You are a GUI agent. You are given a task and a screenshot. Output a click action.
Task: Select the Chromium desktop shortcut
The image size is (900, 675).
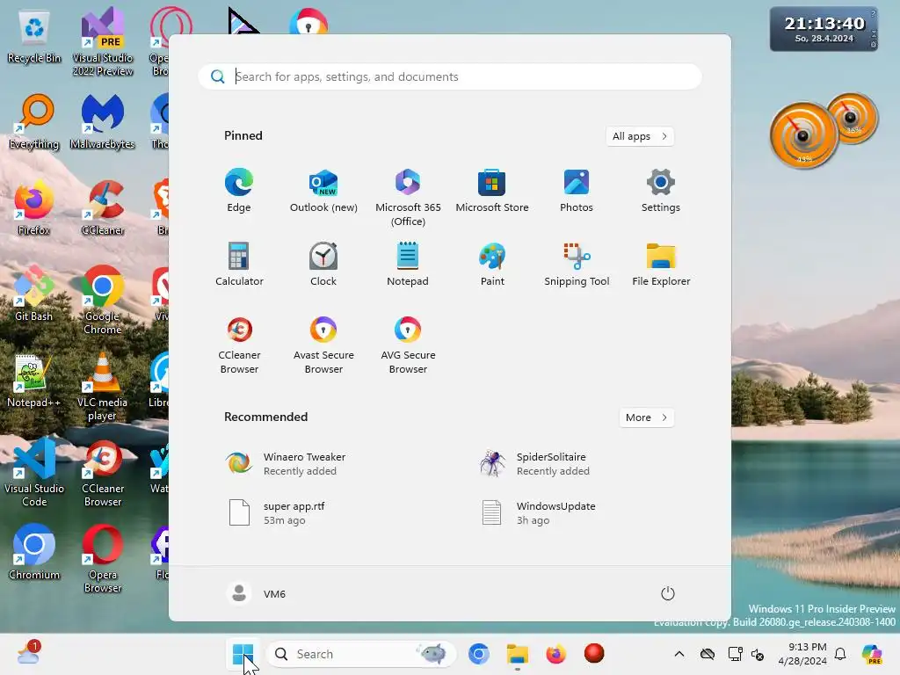pyautogui.click(x=34, y=552)
